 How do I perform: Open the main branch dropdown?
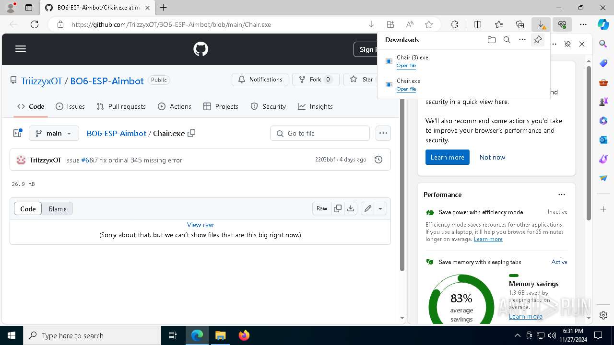(54, 133)
